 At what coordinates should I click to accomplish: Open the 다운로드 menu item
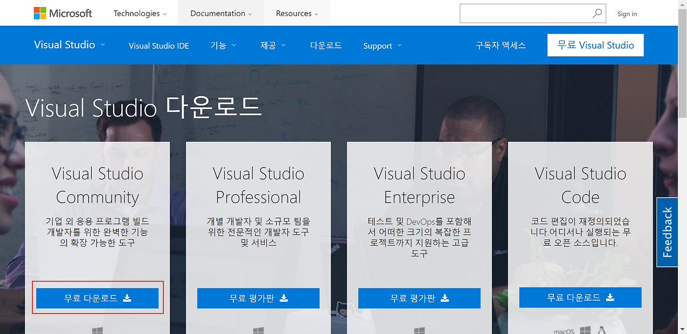(x=326, y=46)
